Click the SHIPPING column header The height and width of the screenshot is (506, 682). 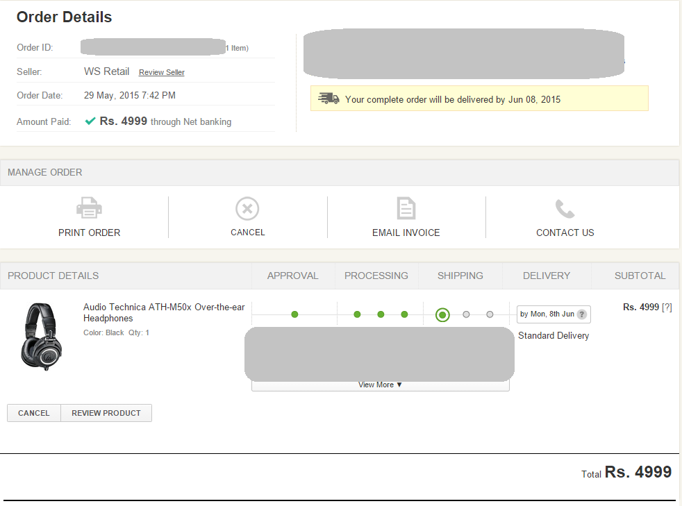pos(460,276)
